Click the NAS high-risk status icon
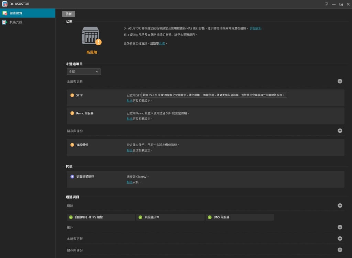352x258 pixels. (x=91, y=36)
